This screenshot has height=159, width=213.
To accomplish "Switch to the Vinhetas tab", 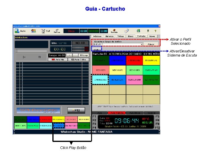I will [x=109, y=36].
